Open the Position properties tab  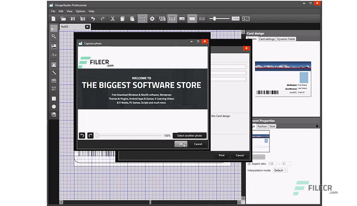coord(262,126)
